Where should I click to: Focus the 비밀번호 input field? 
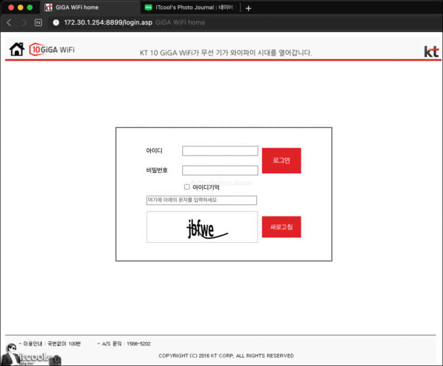click(x=220, y=170)
